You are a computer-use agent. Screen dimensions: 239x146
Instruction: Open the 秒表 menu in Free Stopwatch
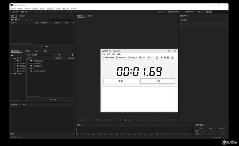(x=108, y=54)
